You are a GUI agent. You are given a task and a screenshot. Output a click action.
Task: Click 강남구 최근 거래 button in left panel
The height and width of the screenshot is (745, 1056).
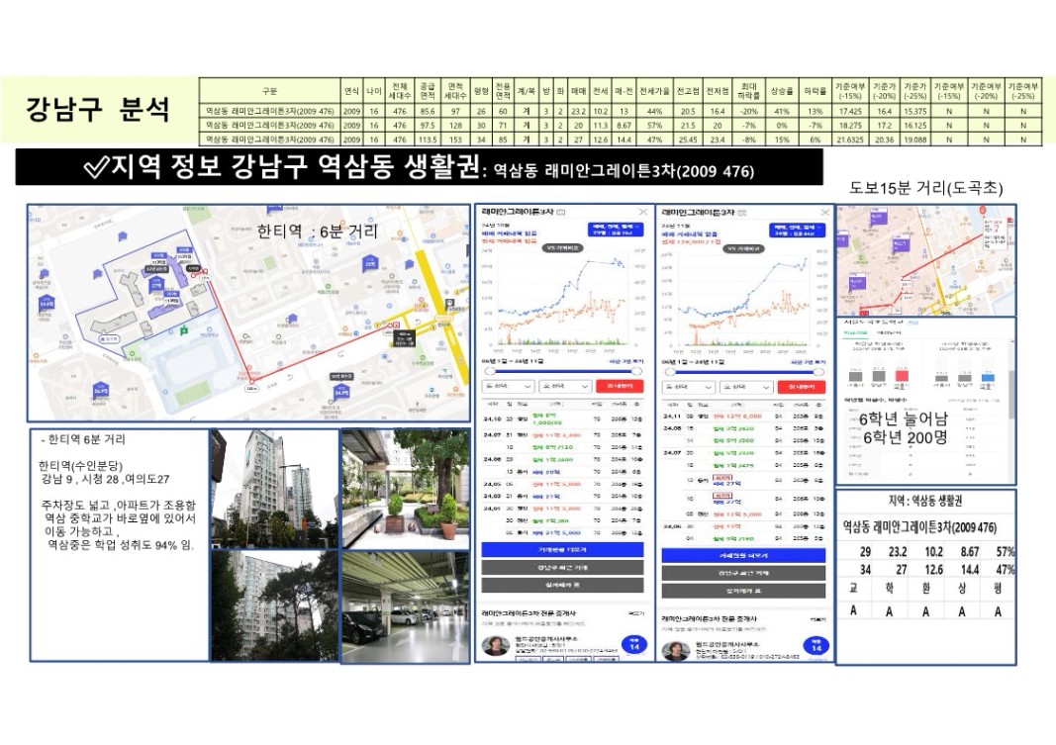[562, 568]
